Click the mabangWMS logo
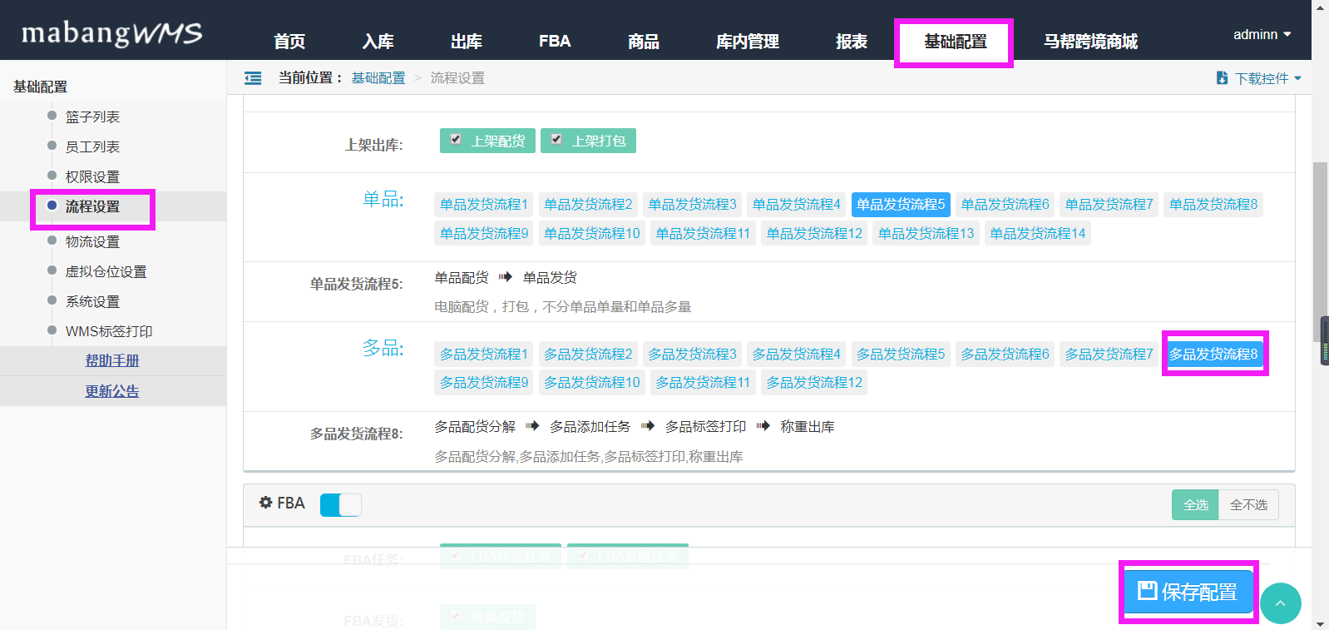 pos(111,33)
